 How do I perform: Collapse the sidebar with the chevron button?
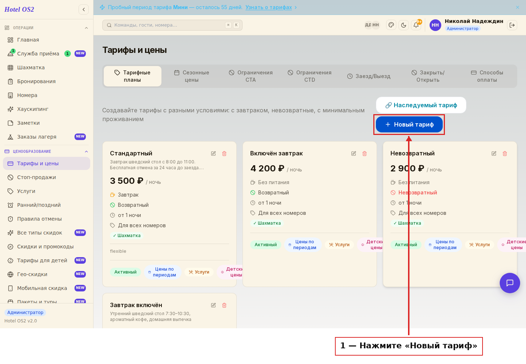point(84,9)
